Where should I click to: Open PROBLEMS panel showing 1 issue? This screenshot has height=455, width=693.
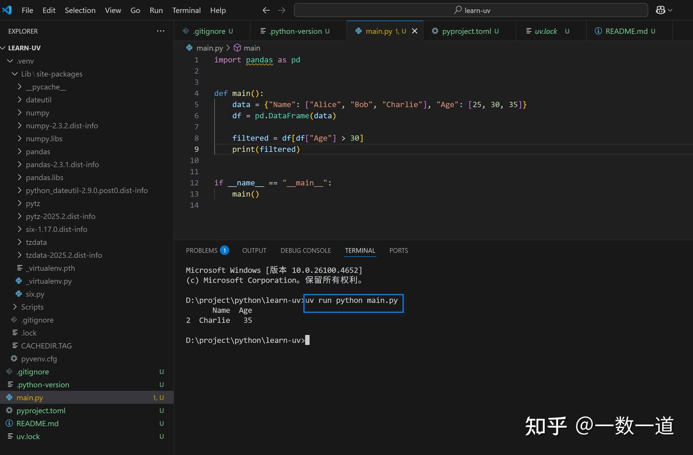pos(202,250)
